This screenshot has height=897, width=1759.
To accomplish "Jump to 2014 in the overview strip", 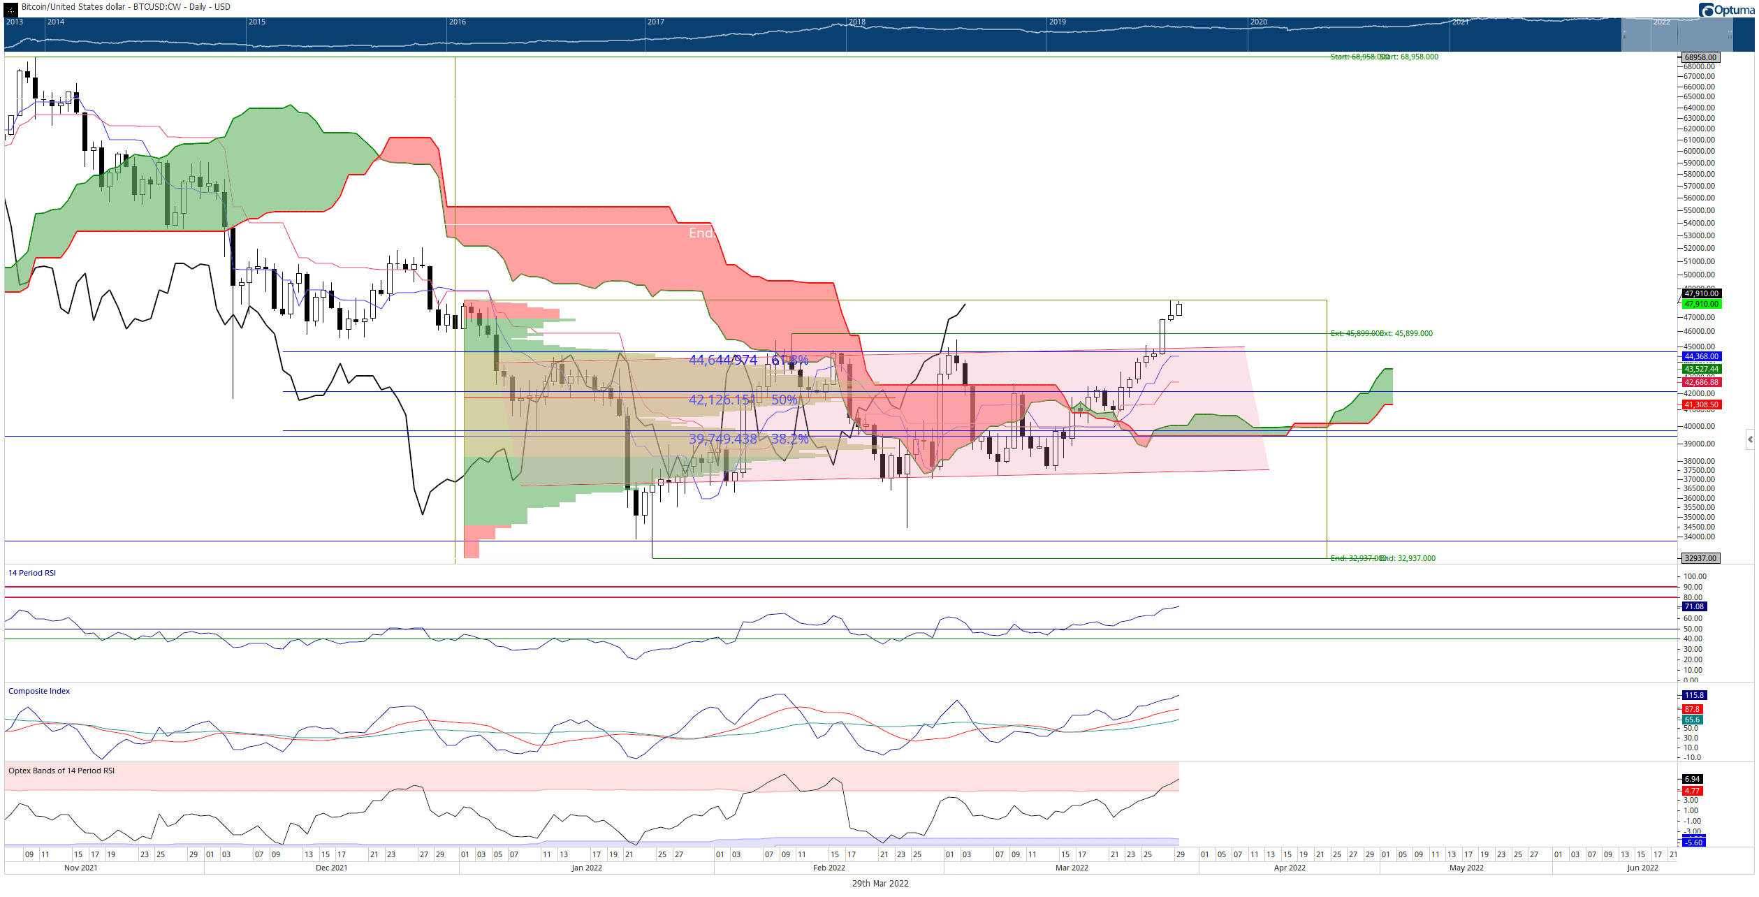I will pos(56,22).
